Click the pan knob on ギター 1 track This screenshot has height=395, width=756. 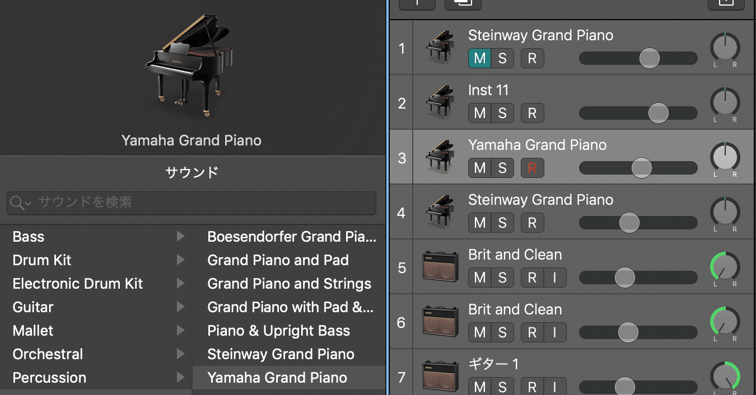[x=725, y=377]
